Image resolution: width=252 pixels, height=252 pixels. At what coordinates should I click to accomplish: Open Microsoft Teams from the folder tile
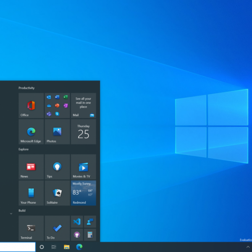[x=49, y=114]
